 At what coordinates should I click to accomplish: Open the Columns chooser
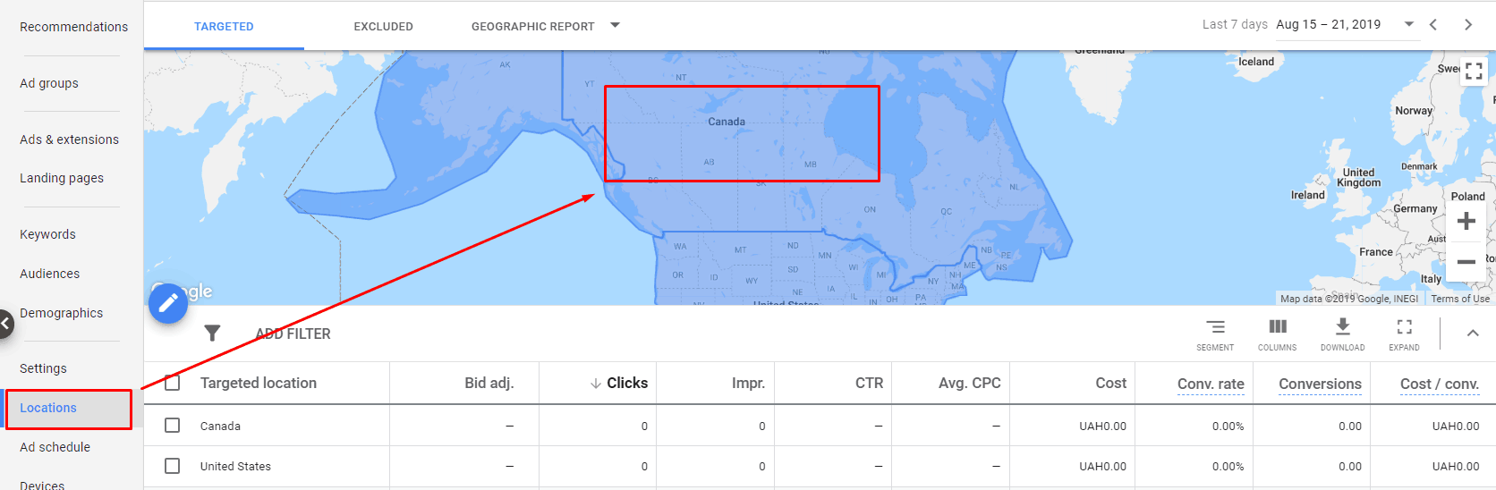click(1278, 334)
